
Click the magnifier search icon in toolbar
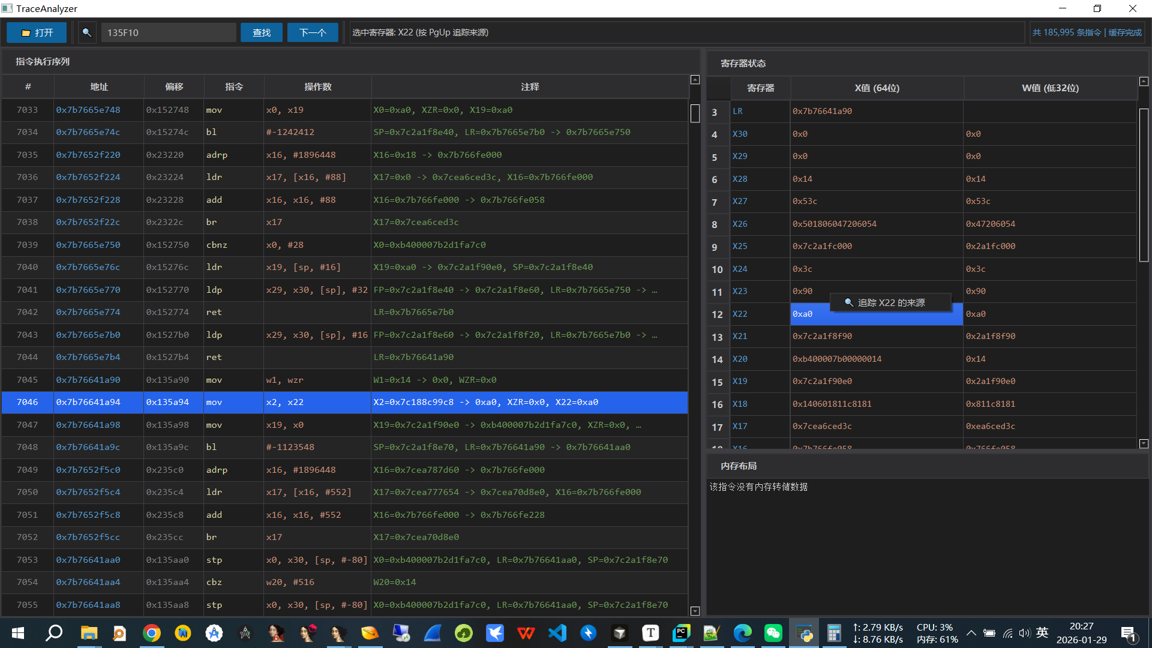click(87, 32)
